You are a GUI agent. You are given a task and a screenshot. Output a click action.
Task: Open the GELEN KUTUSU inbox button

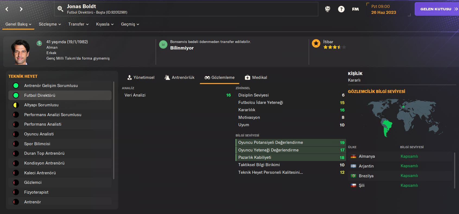[x=437, y=9]
